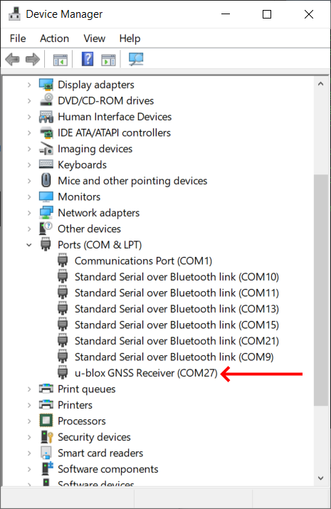Open the View menu
This screenshot has height=509, width=331.
[x=95, y=38]
